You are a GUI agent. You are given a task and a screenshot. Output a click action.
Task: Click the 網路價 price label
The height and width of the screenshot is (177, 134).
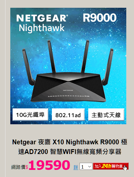pos(18,167)
